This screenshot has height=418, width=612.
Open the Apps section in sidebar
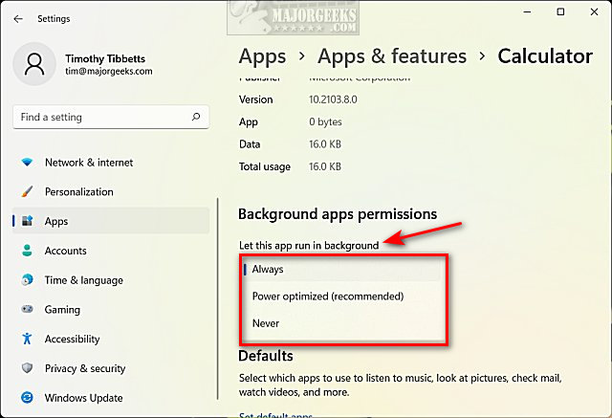56,221
